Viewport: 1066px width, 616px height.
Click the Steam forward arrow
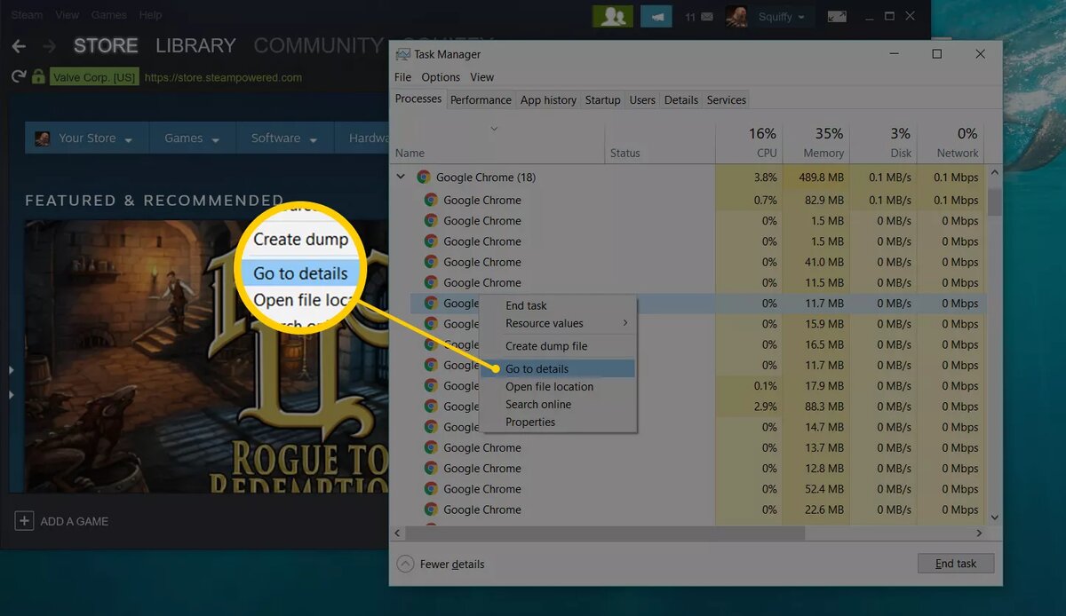(x=50, y=46)
